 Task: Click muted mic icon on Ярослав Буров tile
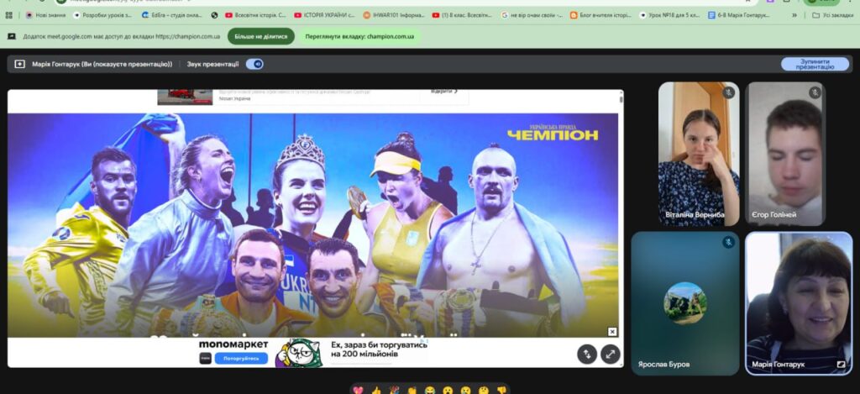(728, 242)
